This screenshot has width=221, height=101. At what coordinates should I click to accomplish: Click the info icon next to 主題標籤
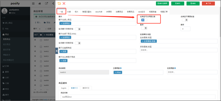121,68
